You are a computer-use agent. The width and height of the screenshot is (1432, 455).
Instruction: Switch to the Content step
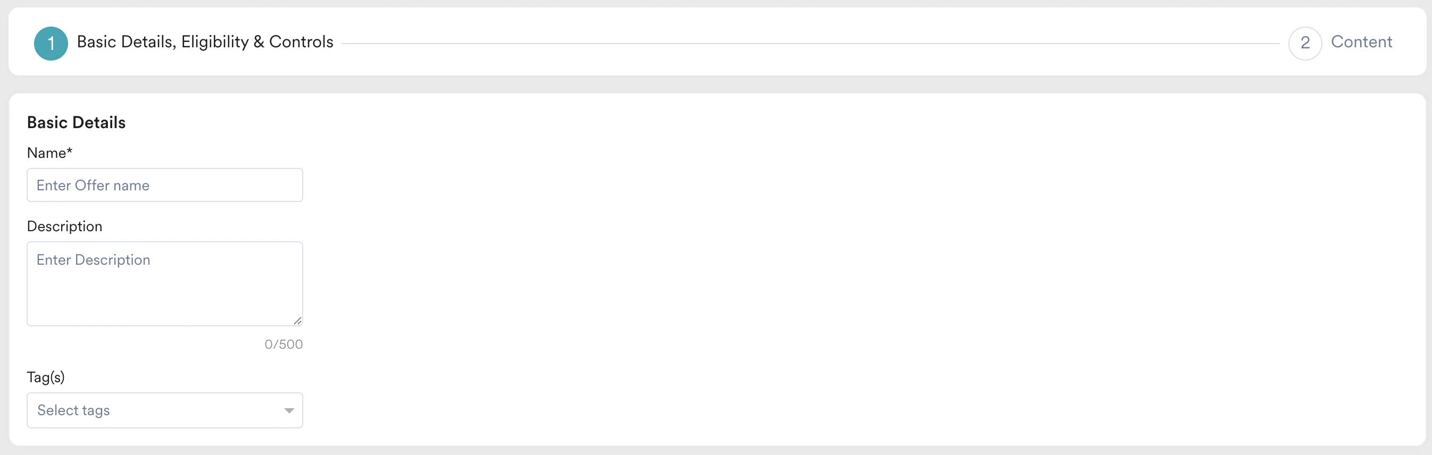click(1361, 41)
